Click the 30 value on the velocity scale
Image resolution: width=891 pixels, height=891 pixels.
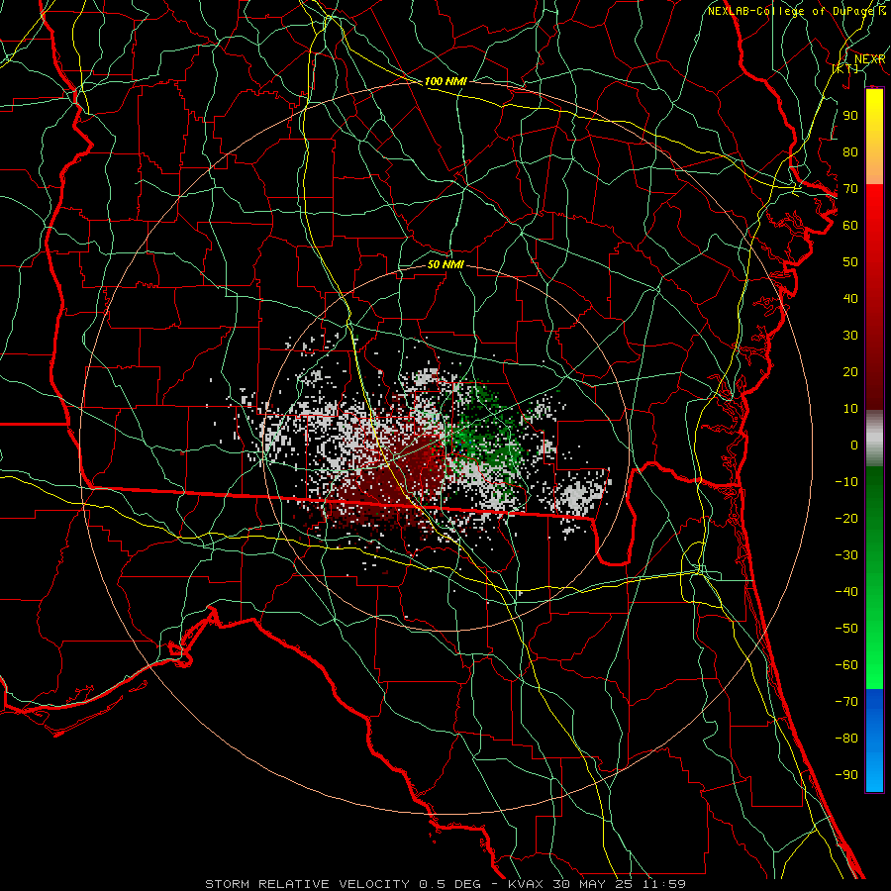(x=850, y=336)
